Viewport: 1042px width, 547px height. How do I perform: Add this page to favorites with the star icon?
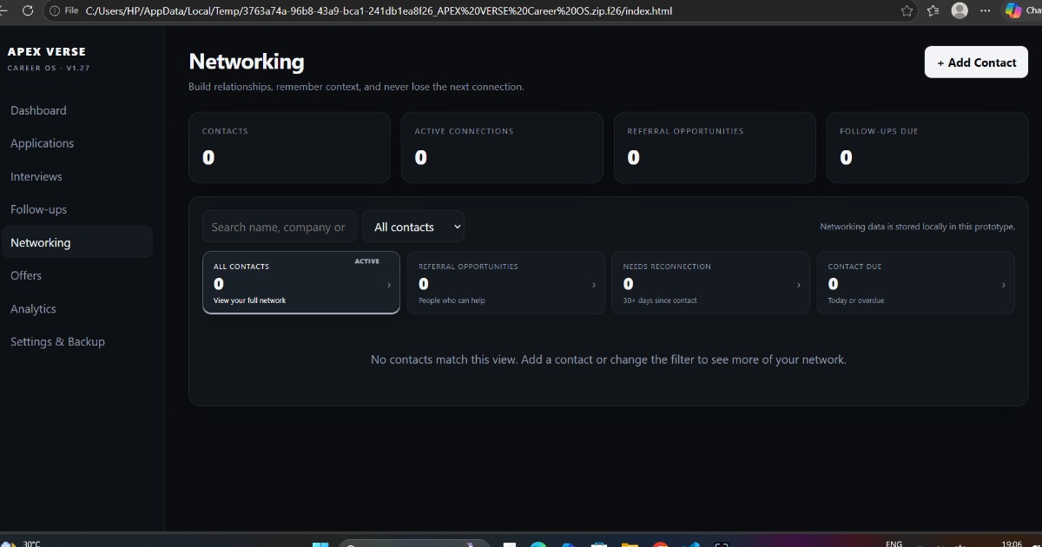pyautogui.click(x=907, y=10)
